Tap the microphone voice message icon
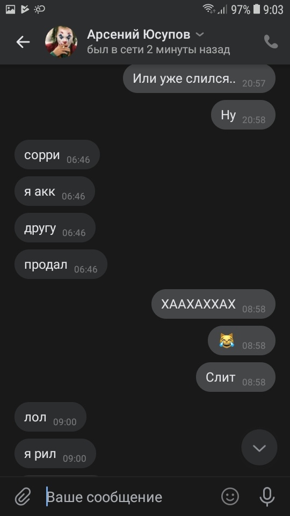Screen dimensions: 290x516 [x=267, y=497]
